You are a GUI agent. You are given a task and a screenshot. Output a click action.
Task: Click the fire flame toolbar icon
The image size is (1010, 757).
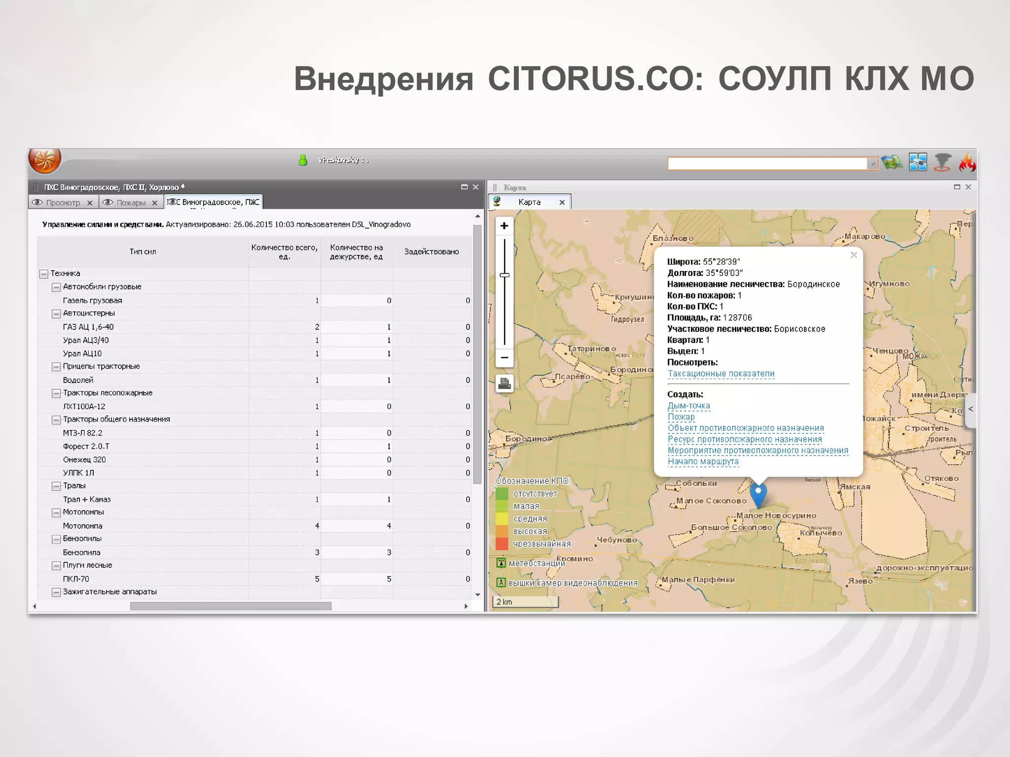[967, 162]
